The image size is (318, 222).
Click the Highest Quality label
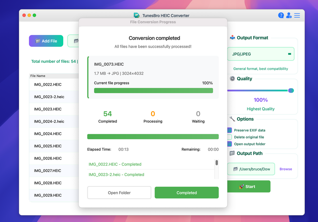click(x=261, y=109)
